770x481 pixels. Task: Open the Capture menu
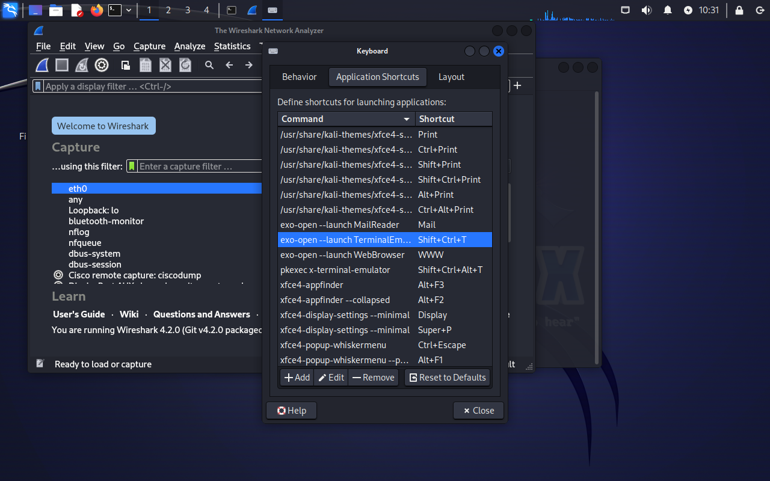coord(149,46)
